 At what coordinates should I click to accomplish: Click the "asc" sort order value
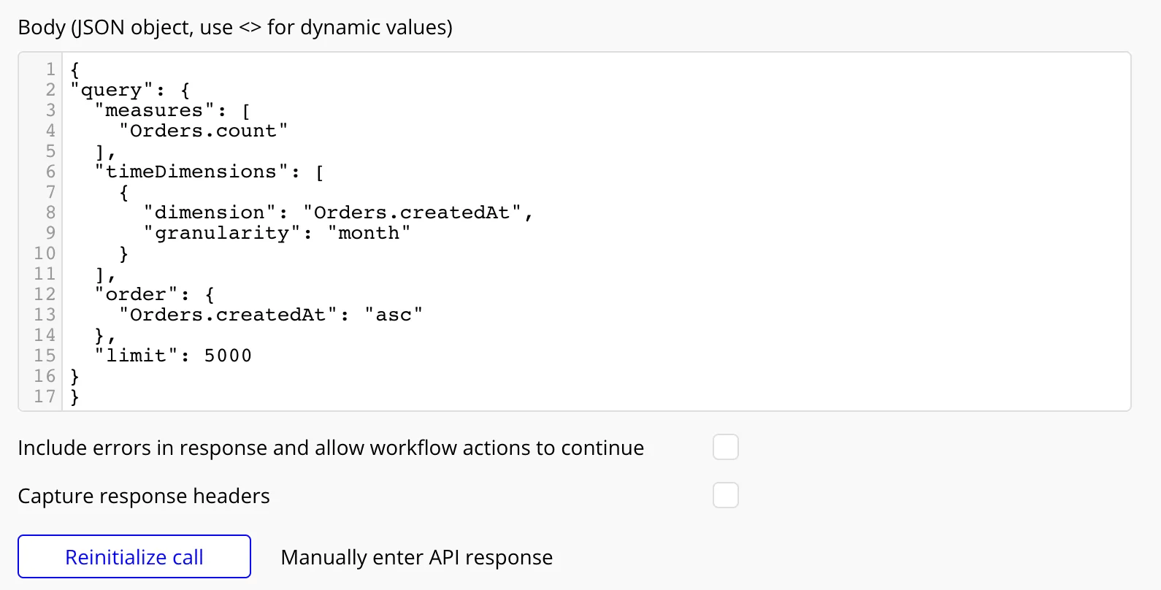click(394, 315)
